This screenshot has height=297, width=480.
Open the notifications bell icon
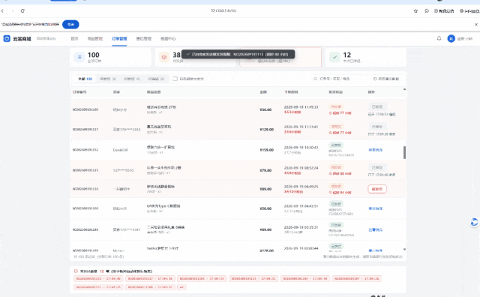pos(439,38)
